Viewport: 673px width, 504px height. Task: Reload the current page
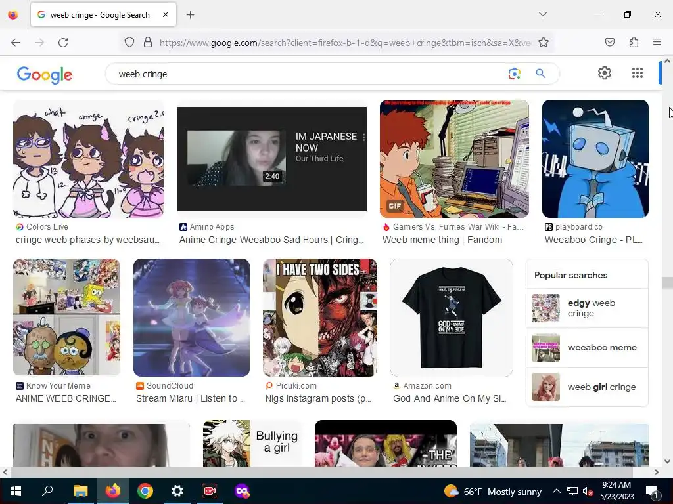tap(63, 43)
